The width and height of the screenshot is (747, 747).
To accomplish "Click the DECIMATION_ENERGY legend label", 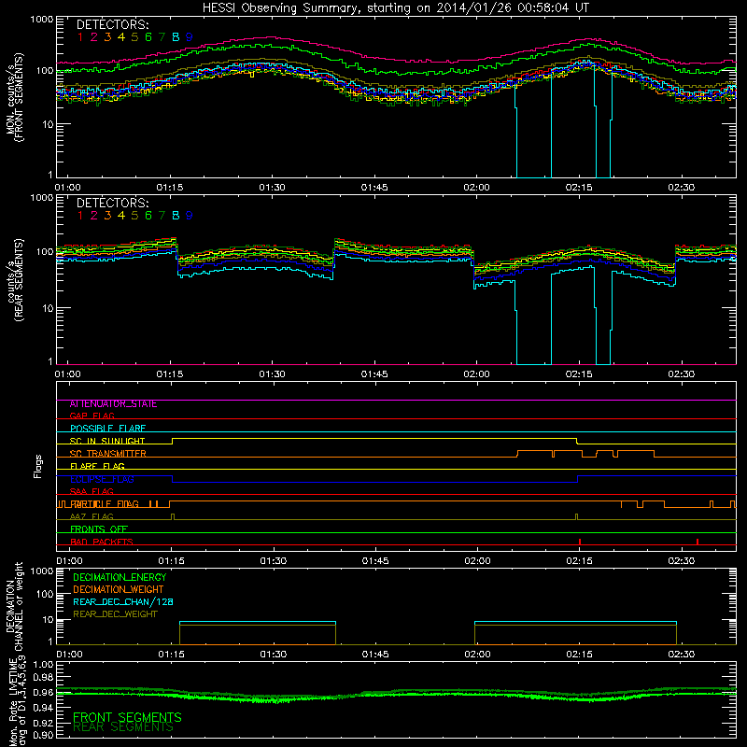I will tap(120, 577).
